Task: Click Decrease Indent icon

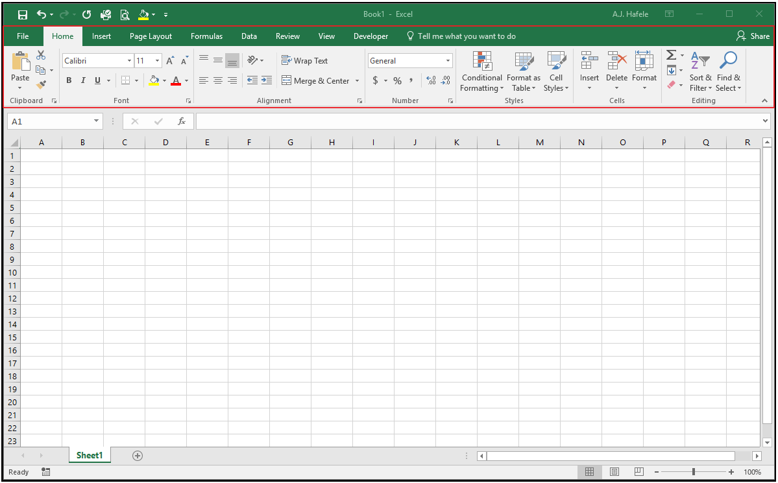Action: tap(252, 80)
